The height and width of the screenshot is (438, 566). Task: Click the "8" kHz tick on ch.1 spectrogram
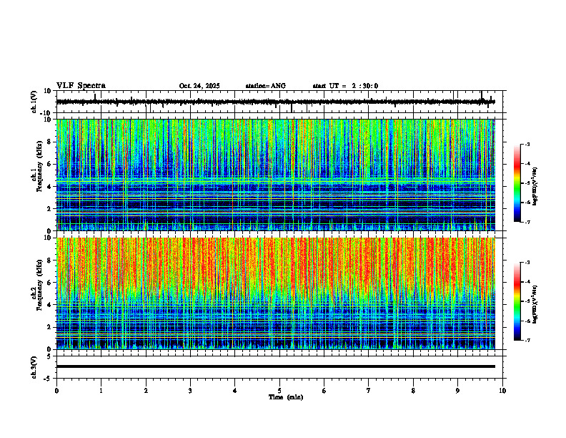click(50, 142)
